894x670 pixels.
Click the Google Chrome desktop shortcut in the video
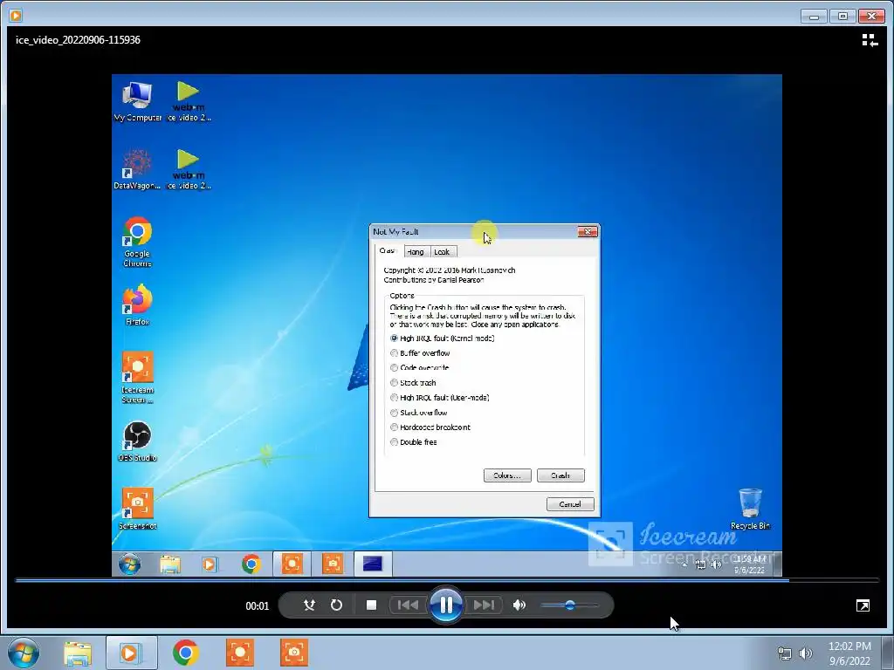point(137,242)
